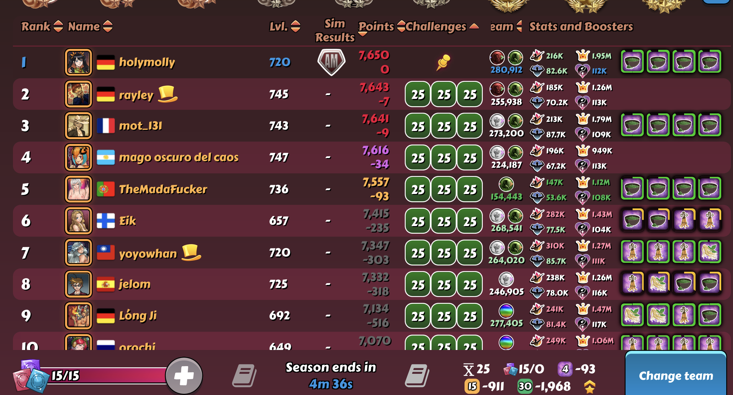Open the right book icon near season timer
The width and height of the screenshot is (733, 395).
417,376
